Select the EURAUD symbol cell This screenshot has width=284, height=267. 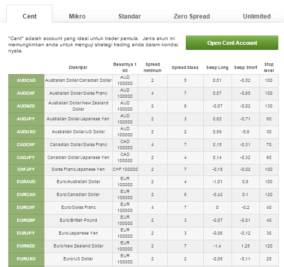(26, 182)
